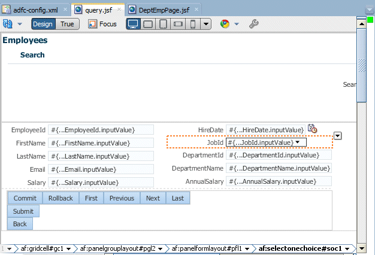
Task: Close the DeptEmpPage.jsf tab
Action: click(196, 10)
